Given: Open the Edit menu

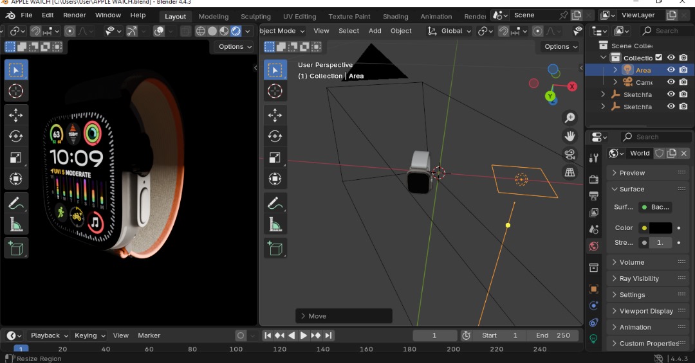Looking at the screenshot, I should [48, 15].
